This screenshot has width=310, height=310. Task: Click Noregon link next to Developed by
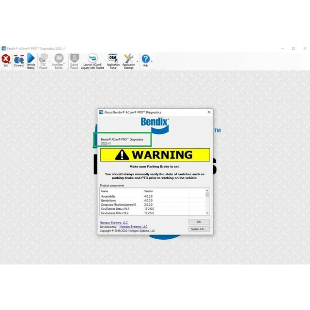coord(134,227)
